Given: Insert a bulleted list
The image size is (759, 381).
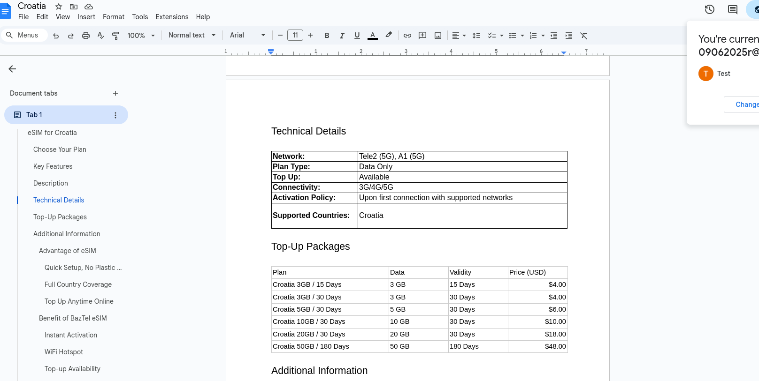Looking at the screenshot, I should [513, 36].
